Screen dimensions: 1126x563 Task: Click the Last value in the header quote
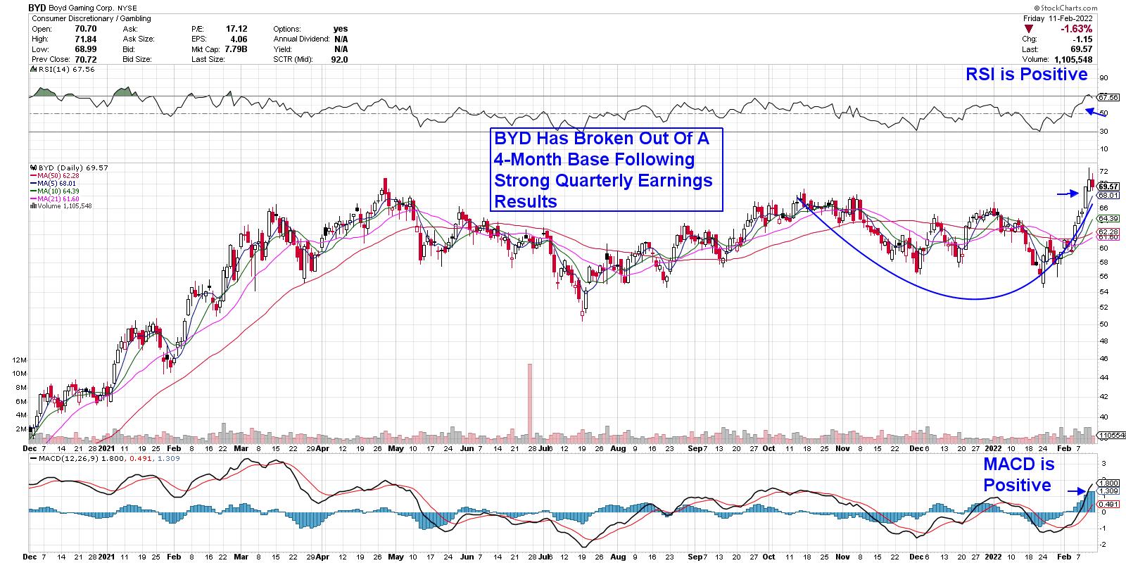(1081, 49)
